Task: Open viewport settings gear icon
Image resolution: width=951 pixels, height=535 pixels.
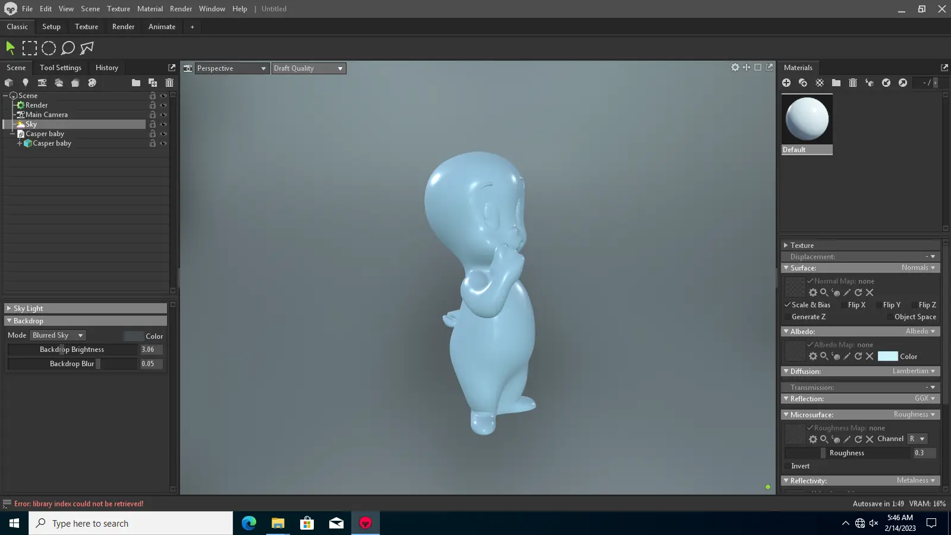Action: pyautogui.click(x=735, y=67)
